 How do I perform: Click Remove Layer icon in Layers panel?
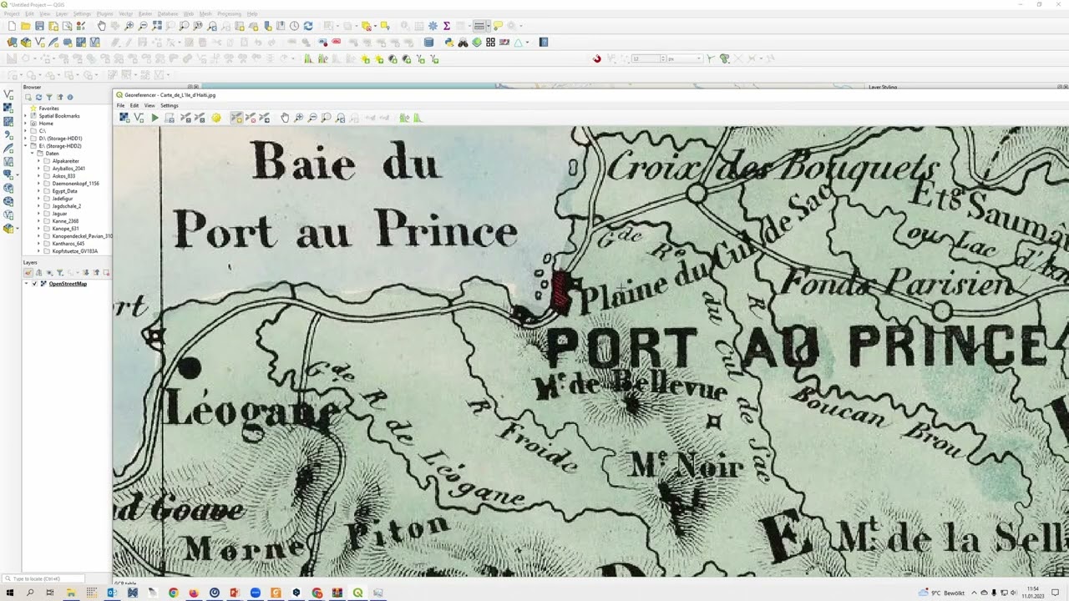pyautogui.click(x=107, y=273)
